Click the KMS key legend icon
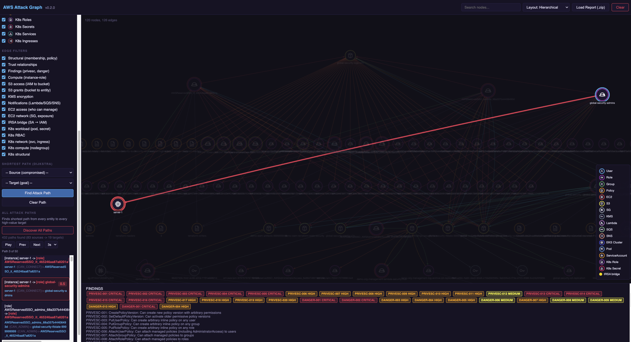 tap(602, 216)
